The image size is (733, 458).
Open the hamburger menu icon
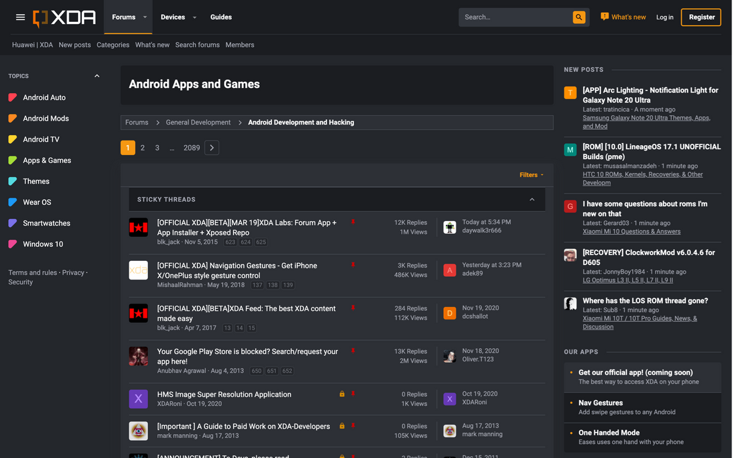(x=20, y=17)
